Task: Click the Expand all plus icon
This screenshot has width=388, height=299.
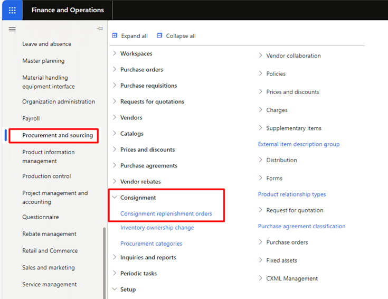Action: (115, 35)
